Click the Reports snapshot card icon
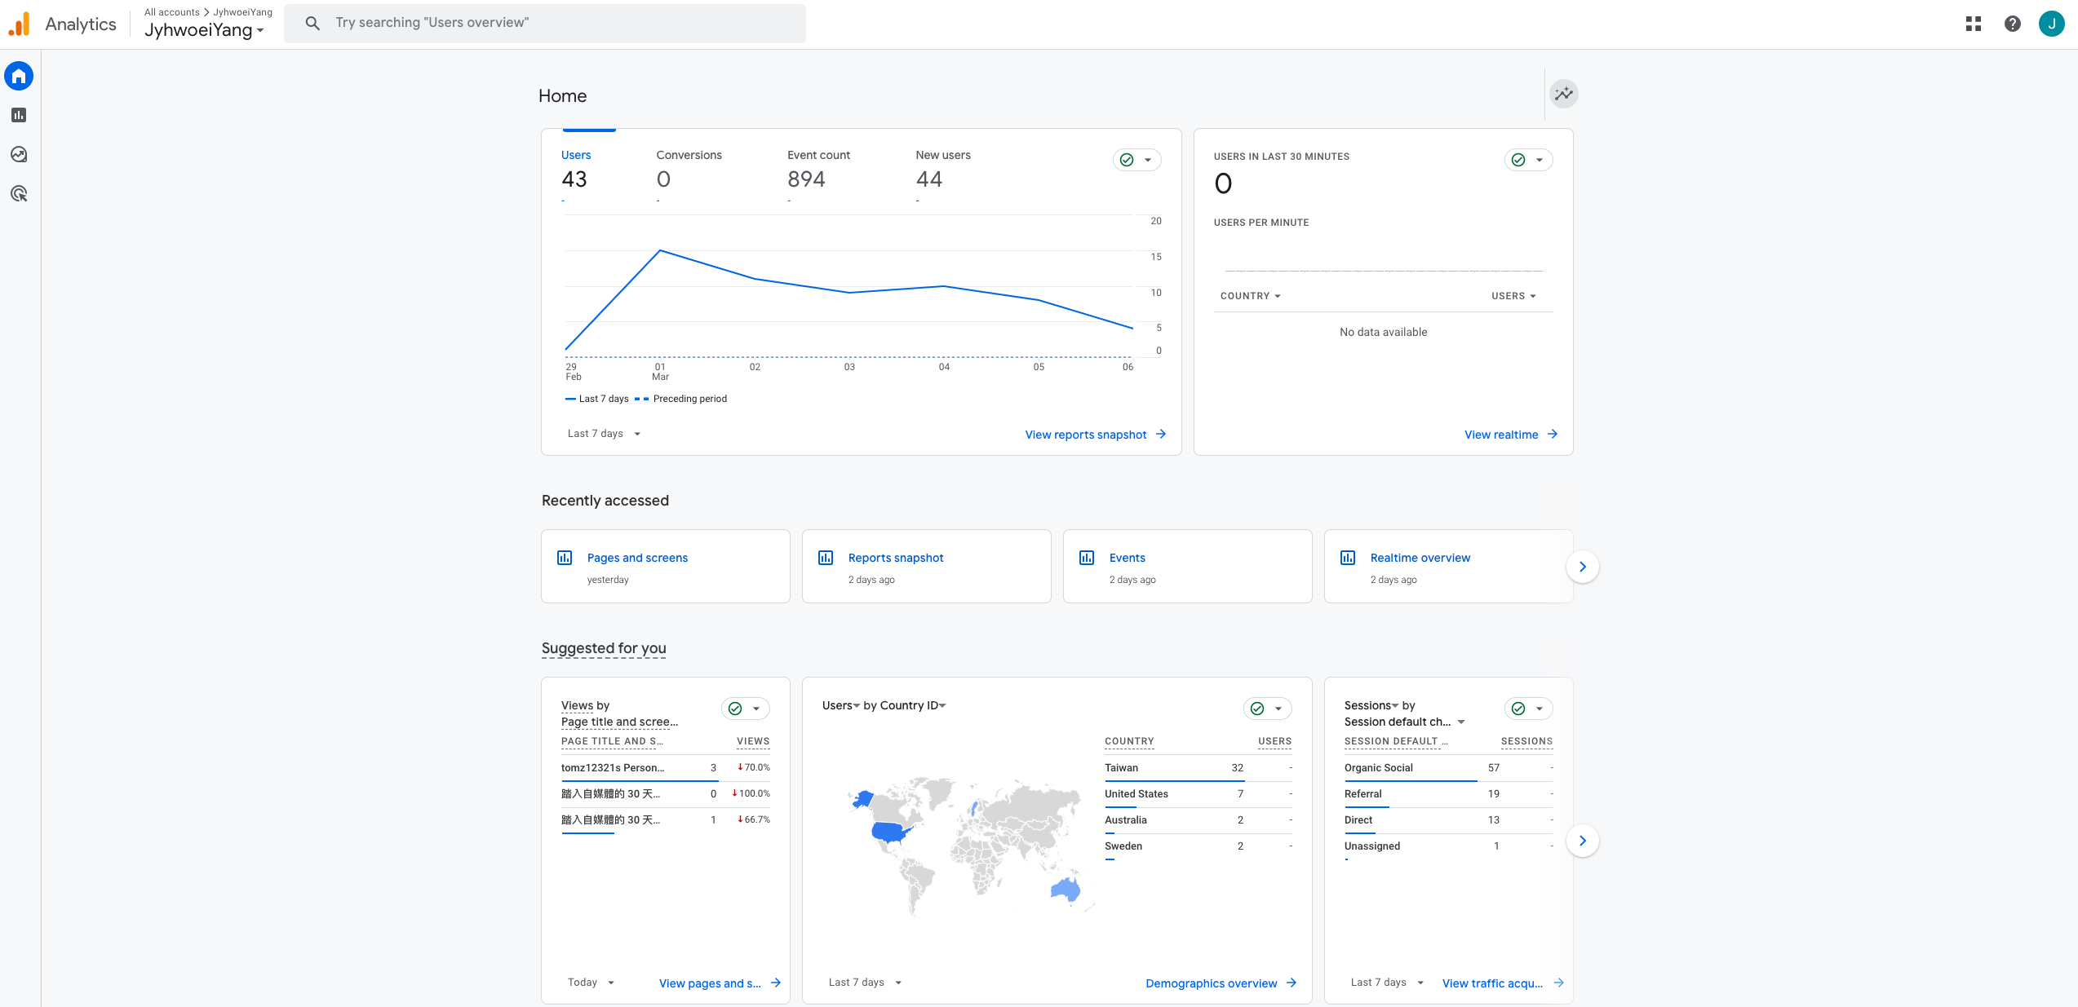This screenshot has width=2078, height=1007. [x=826, y=558]
